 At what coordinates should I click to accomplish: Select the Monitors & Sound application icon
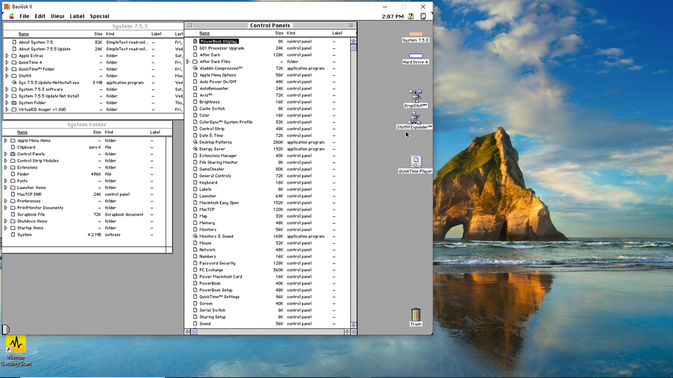coord(195,236)
